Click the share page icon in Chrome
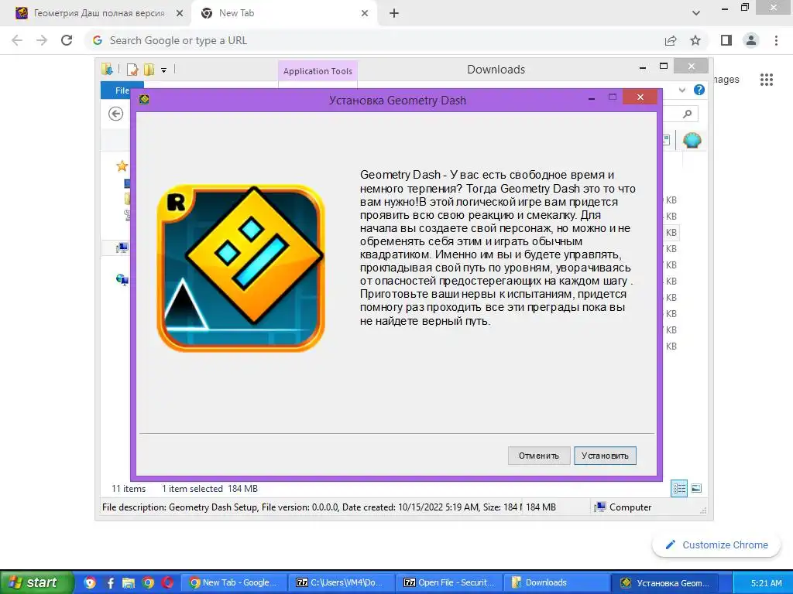This screenshot has width=793, height=594. click(671, 40)
